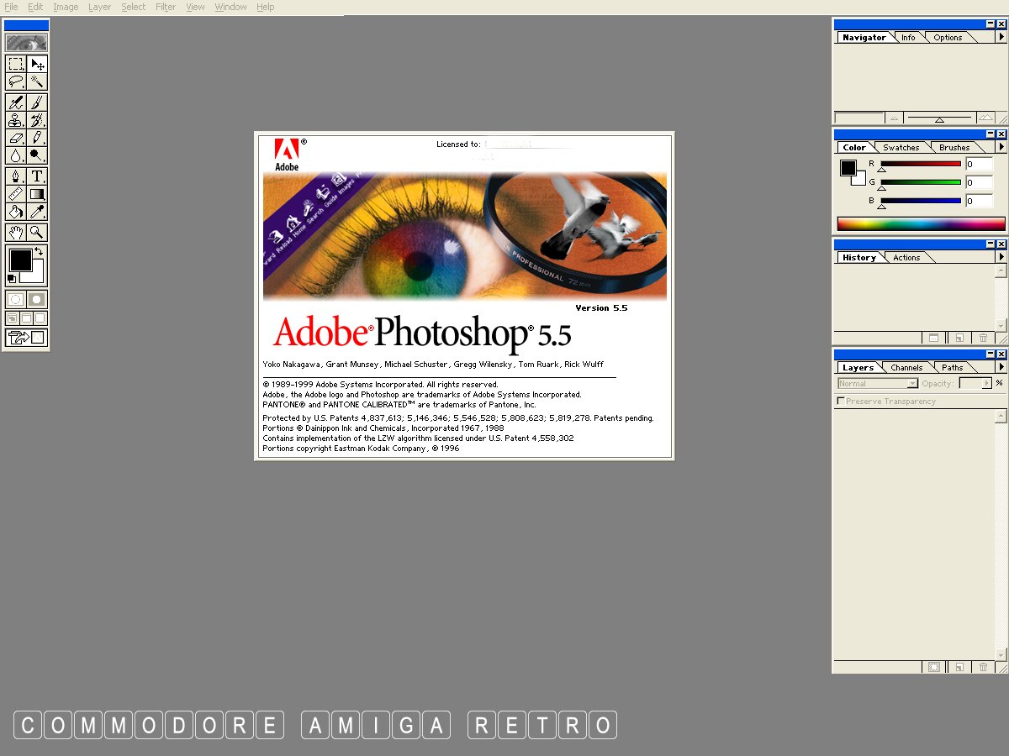Switch to the Options tab

(x=948, y=38)
